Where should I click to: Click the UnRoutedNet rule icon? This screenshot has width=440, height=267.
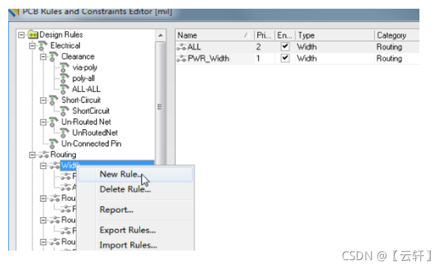tap(65, 133)
